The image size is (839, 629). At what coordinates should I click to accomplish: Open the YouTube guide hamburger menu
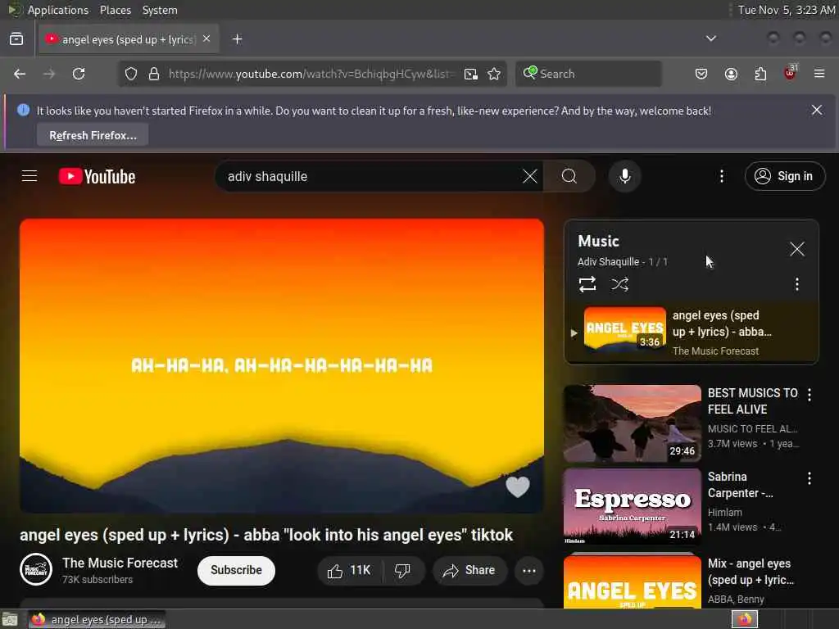pos(29,176)
